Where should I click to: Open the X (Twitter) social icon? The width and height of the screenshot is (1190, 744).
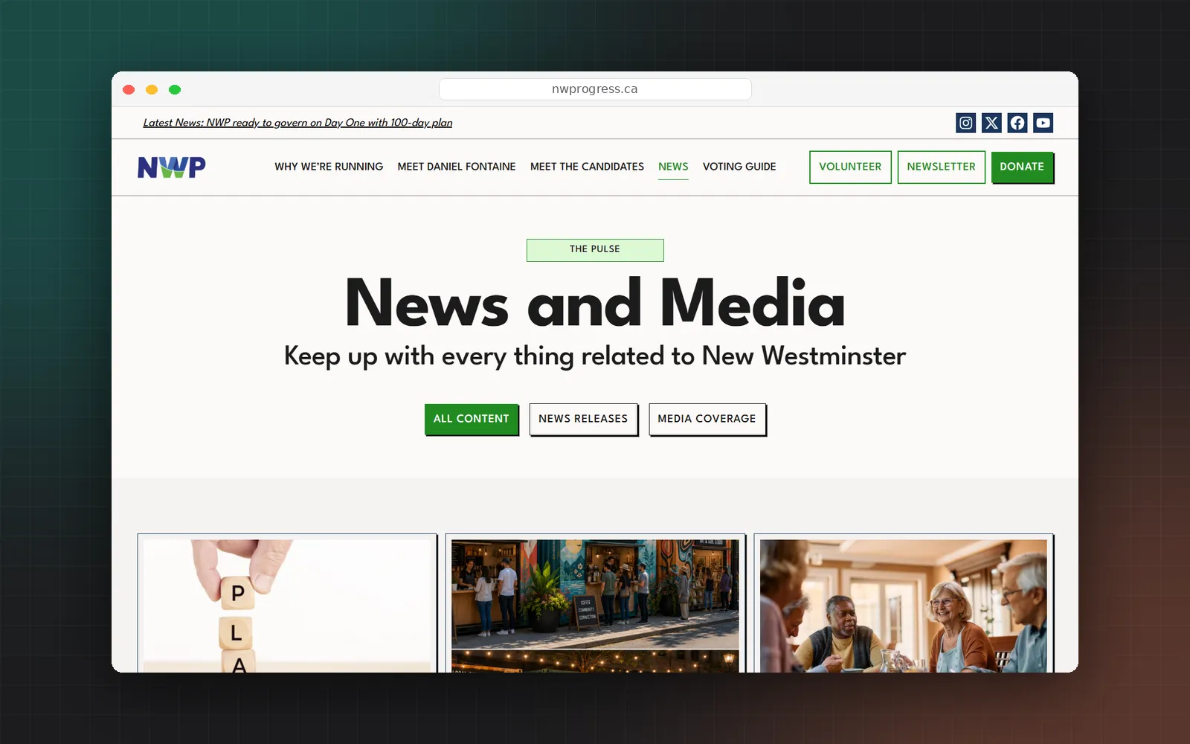pos(991,123)
